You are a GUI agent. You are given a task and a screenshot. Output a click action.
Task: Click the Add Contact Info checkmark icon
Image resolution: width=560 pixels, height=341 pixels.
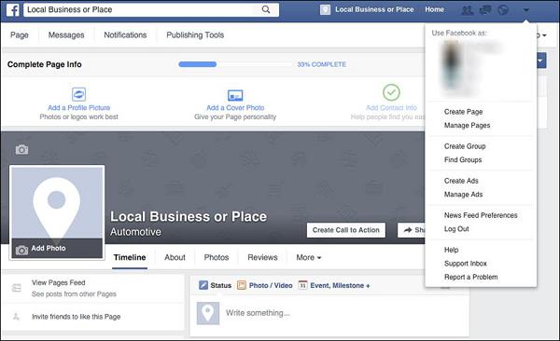coord(391,93)
